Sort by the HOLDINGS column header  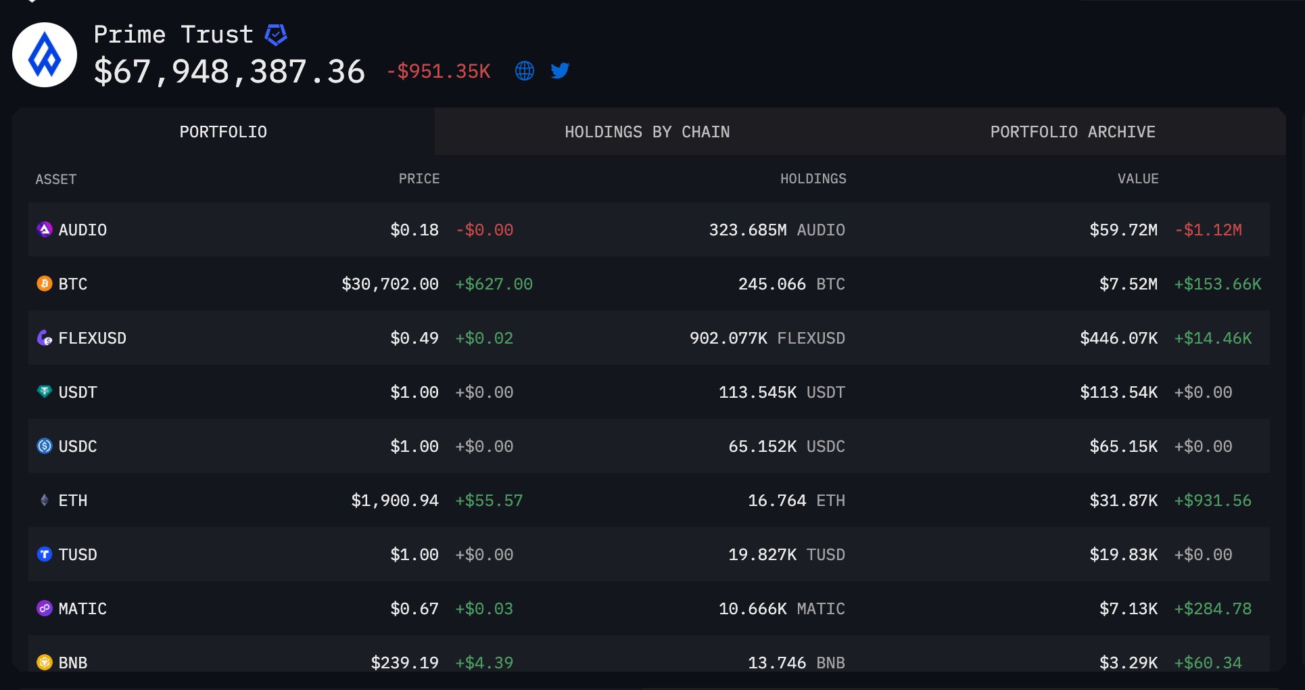click(x=813, y=179)
